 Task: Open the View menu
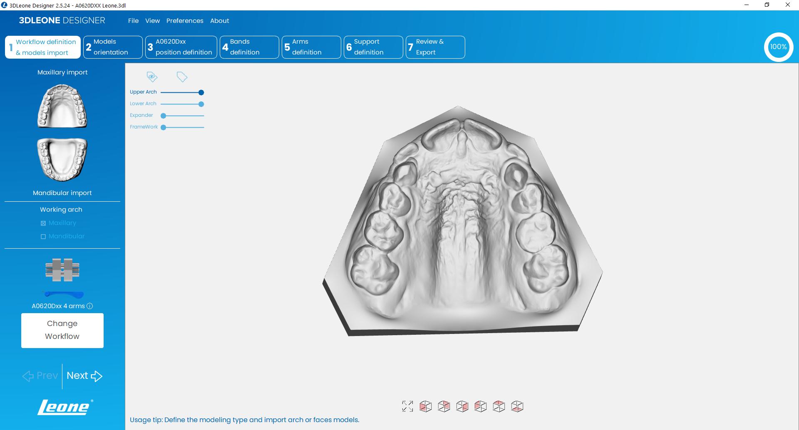(x=152, y=21)
